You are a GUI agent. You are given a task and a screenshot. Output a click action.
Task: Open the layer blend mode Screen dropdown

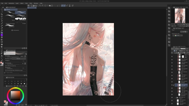click(x=177, y=49)
